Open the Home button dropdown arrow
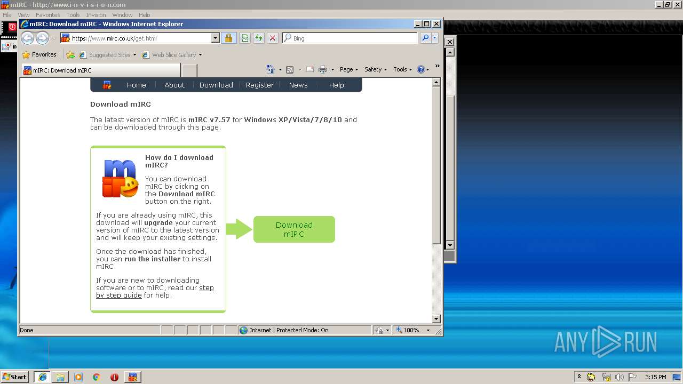 [x=280, y=70]
